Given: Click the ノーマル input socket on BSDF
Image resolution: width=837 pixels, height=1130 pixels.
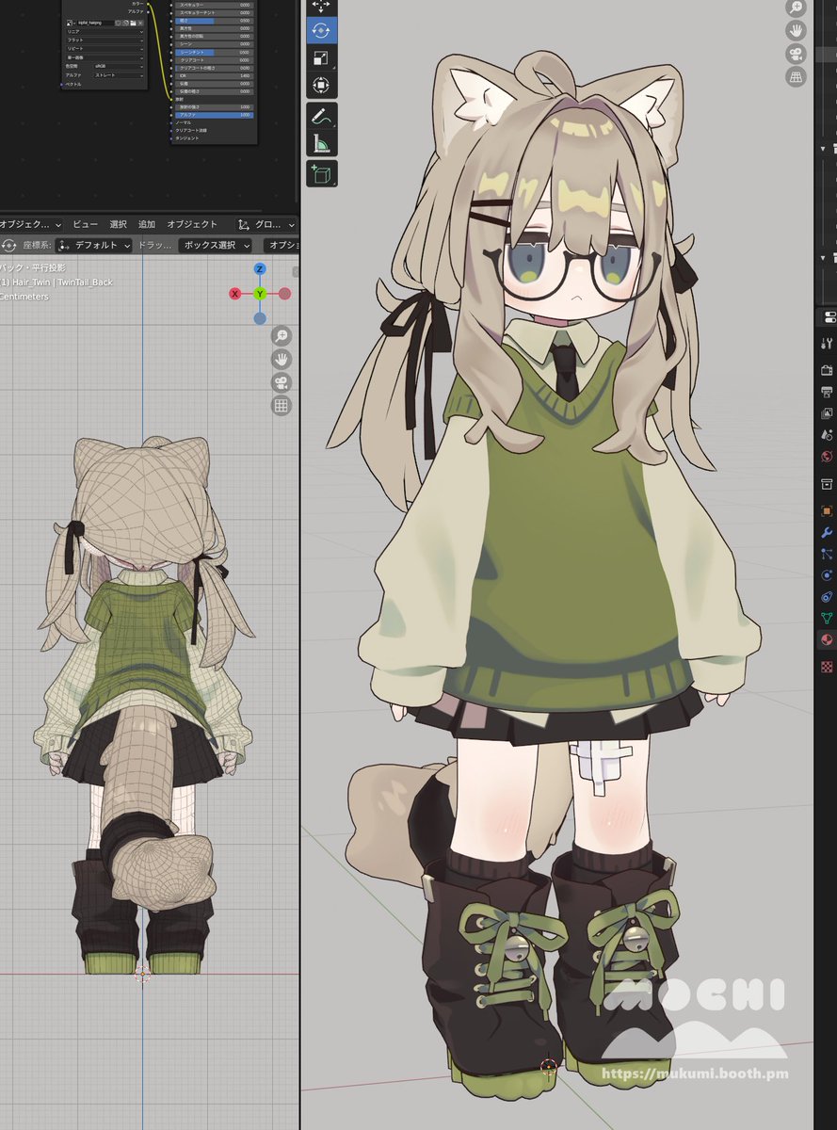Looking at the screenshot, I should (x=170, y=122).
